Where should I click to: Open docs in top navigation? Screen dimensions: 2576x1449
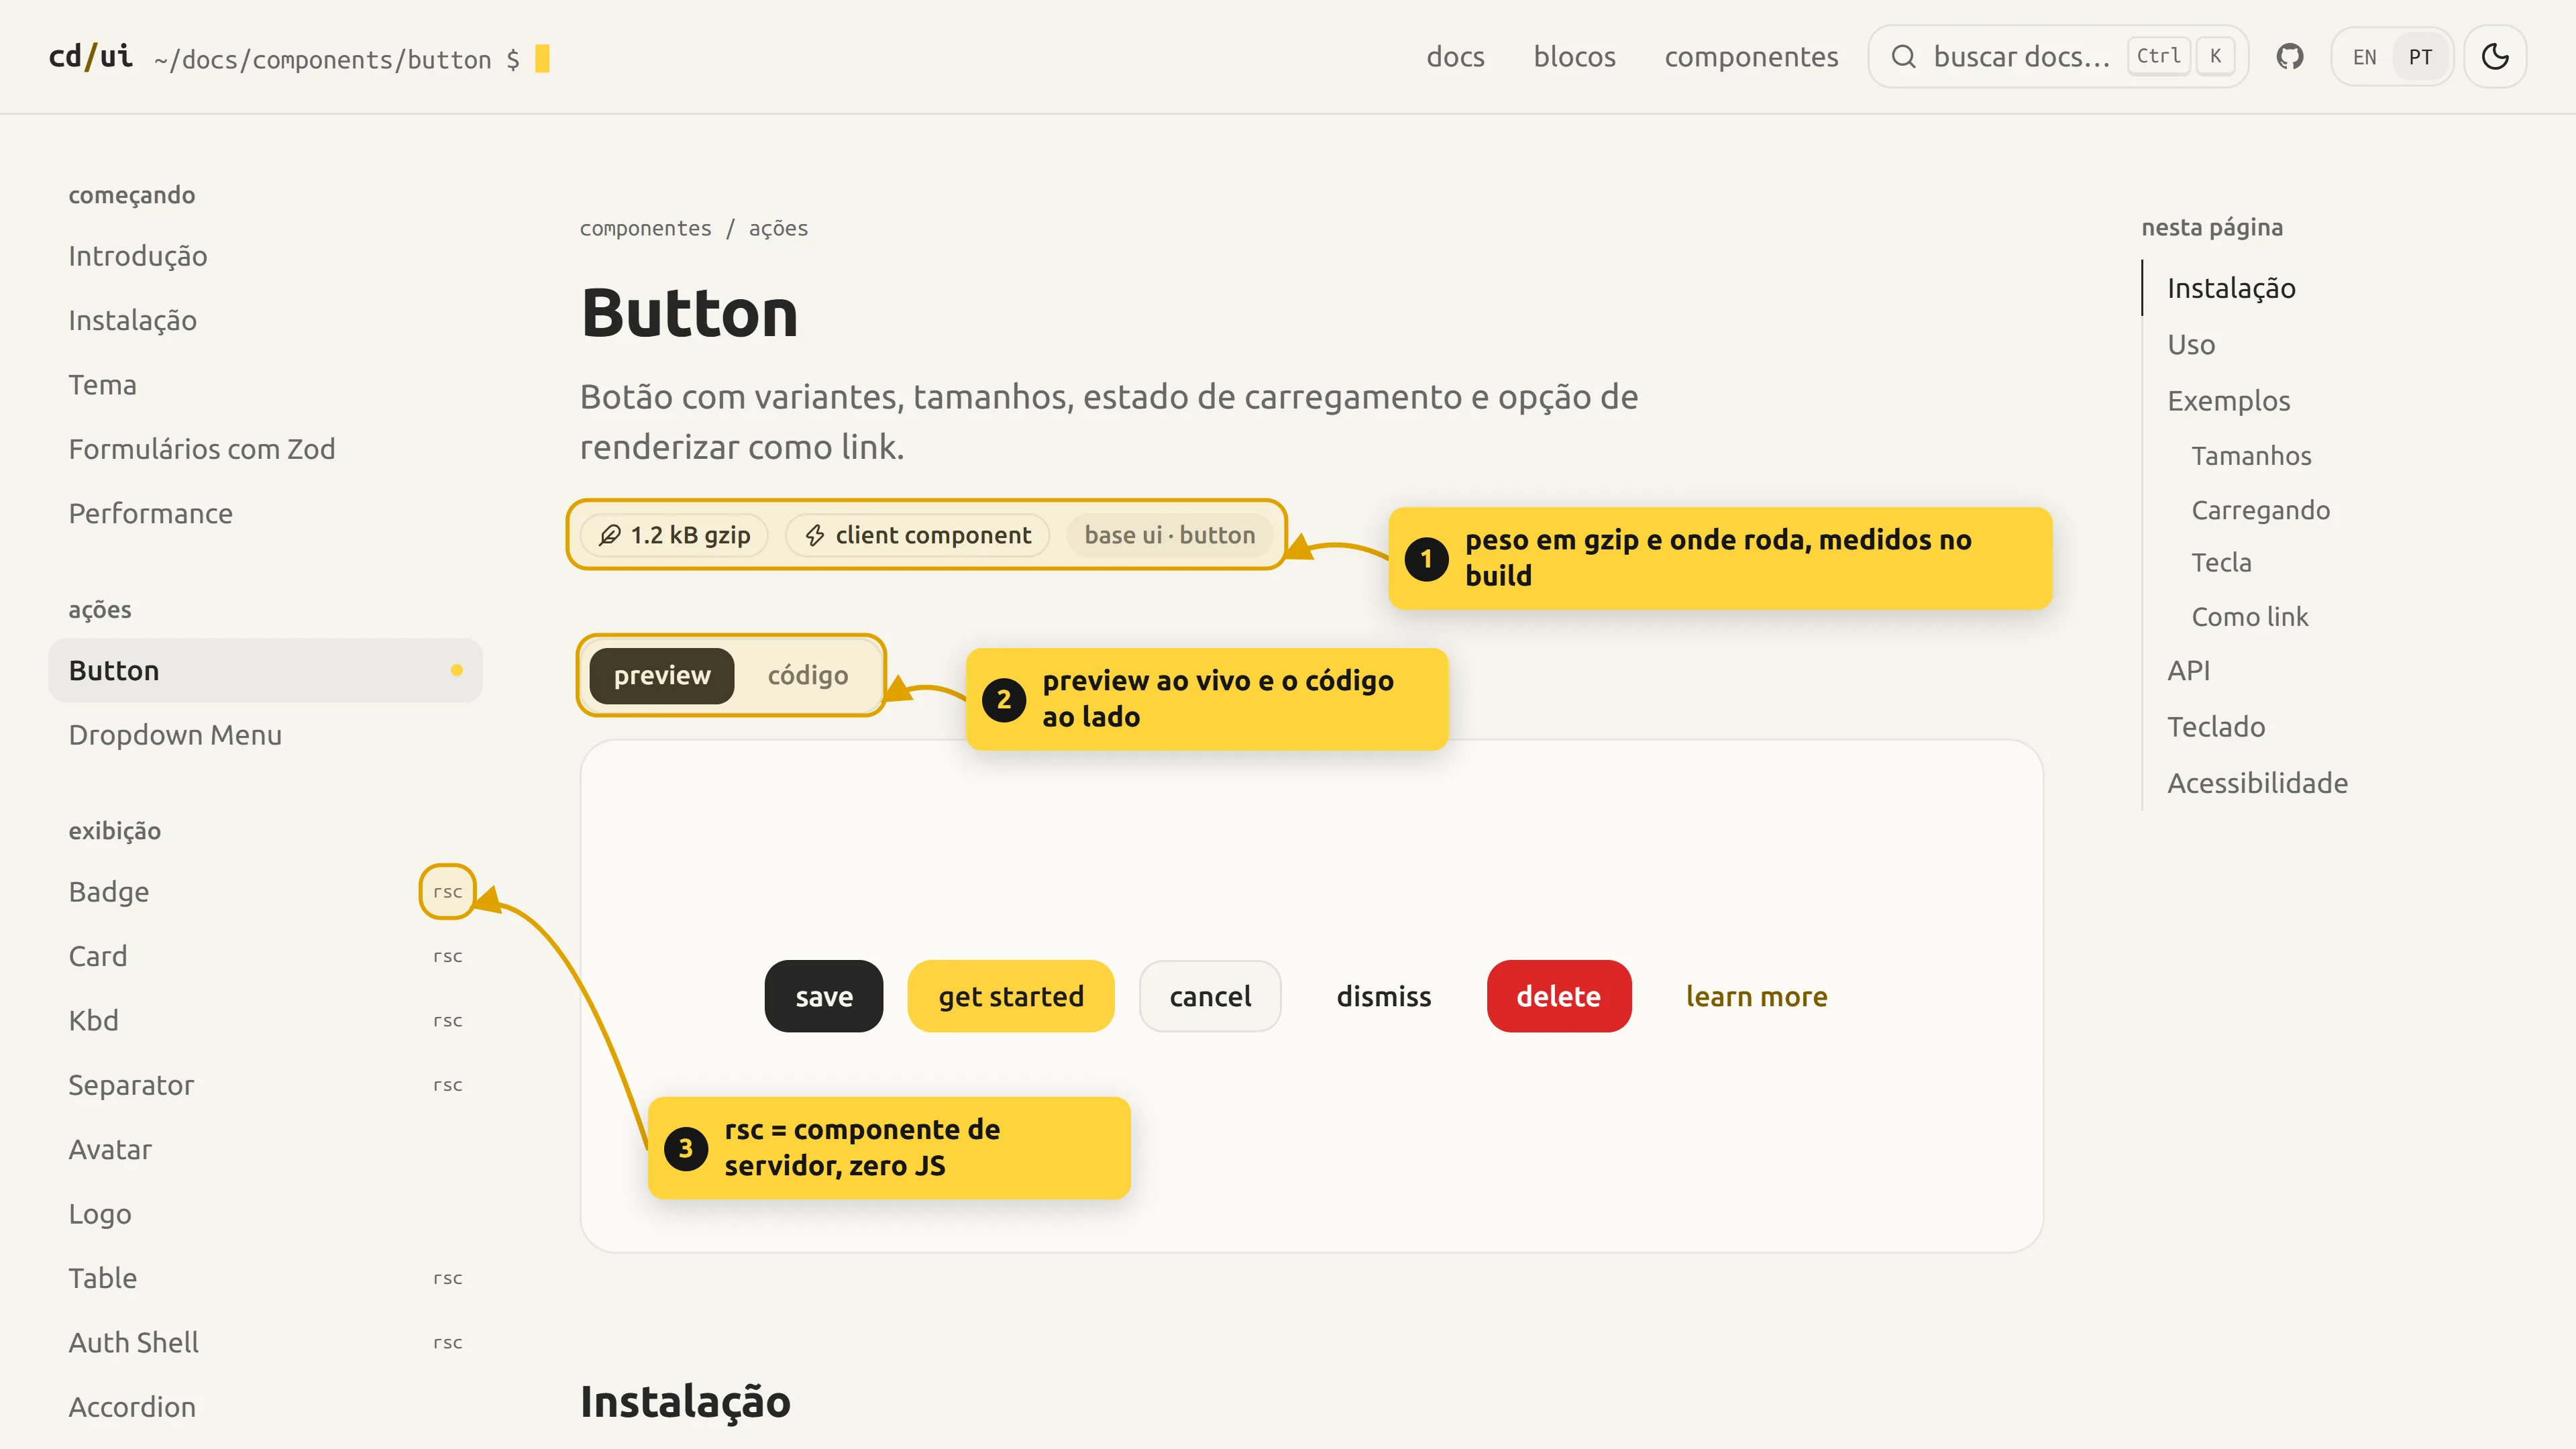tap(1455, 57)
